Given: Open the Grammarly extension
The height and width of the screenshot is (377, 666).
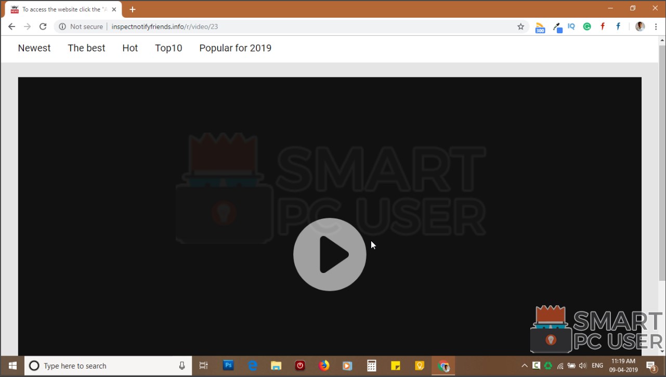Looking at the screenshot, I should tap(586, 26).
